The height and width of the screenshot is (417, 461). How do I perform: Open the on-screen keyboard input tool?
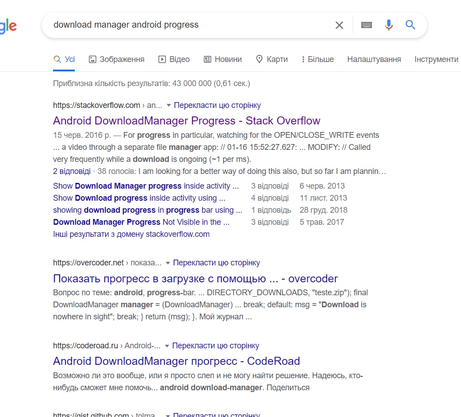pos(366,25)
